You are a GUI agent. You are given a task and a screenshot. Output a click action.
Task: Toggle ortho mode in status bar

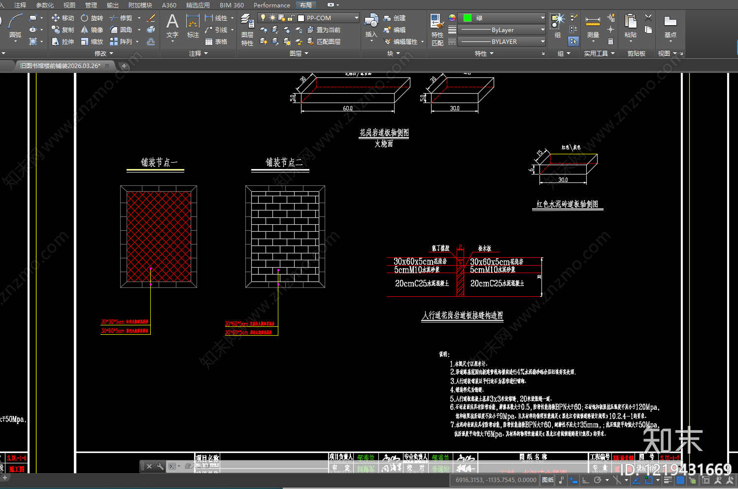click(585, 480)
